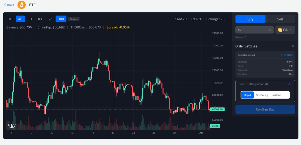Click the BTC title text
301x145 pixels.
(x=32, y=5)
